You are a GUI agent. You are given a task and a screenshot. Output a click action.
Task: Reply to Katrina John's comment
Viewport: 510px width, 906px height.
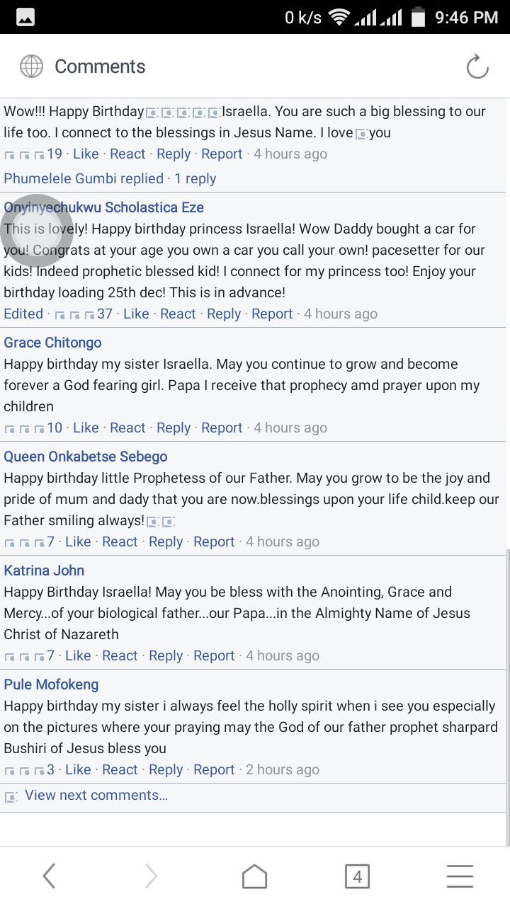166,655
